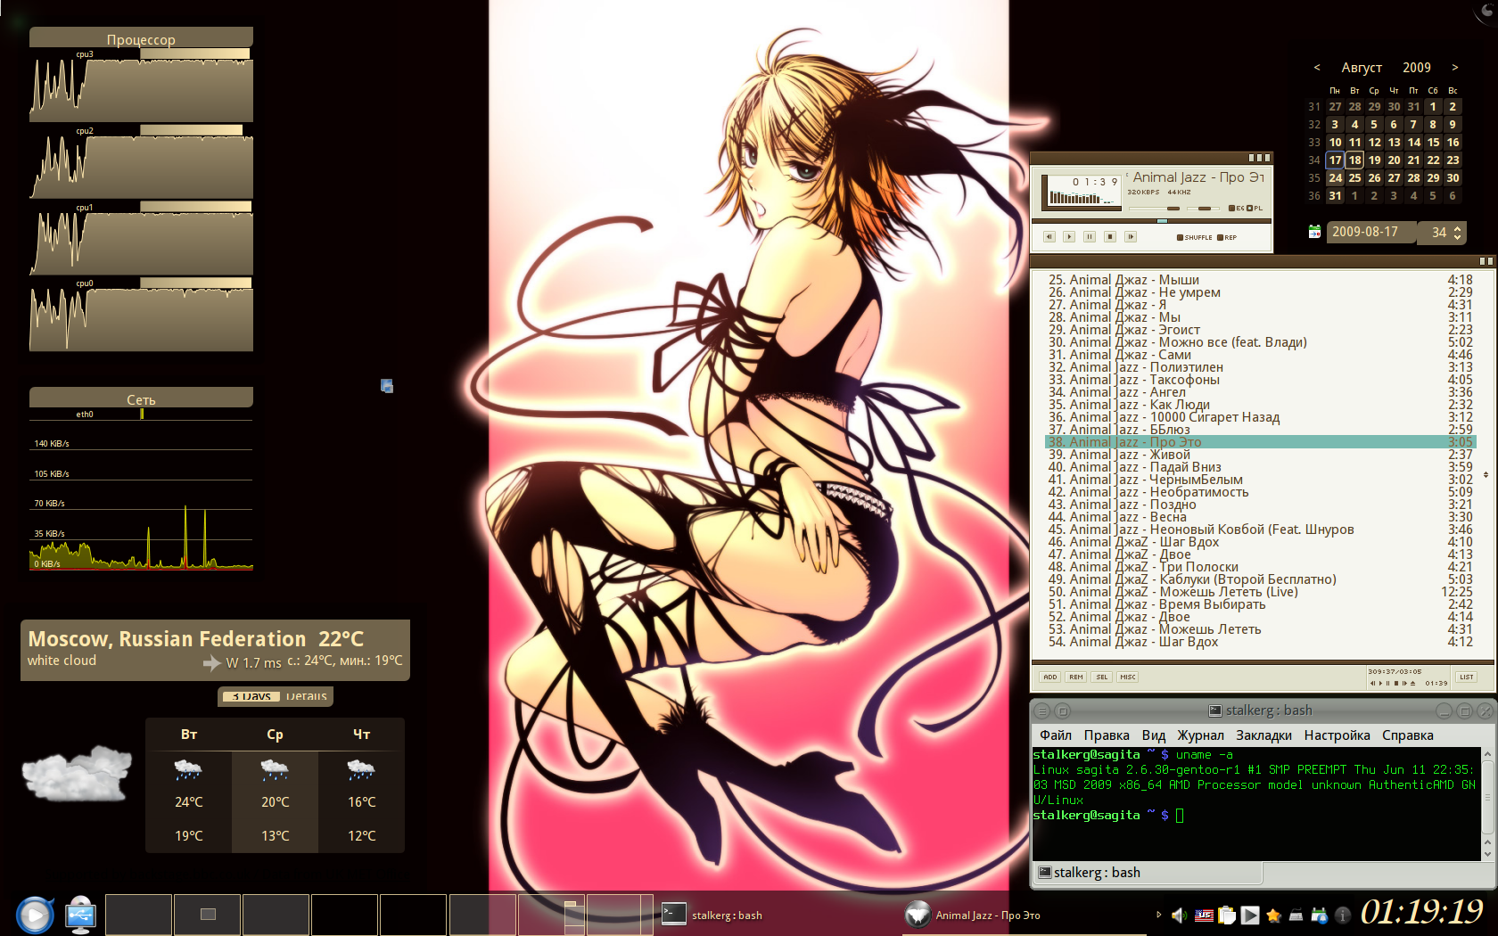
Task: Click the playlist scrollbar handle
Action: click(x=1486, y=475)
